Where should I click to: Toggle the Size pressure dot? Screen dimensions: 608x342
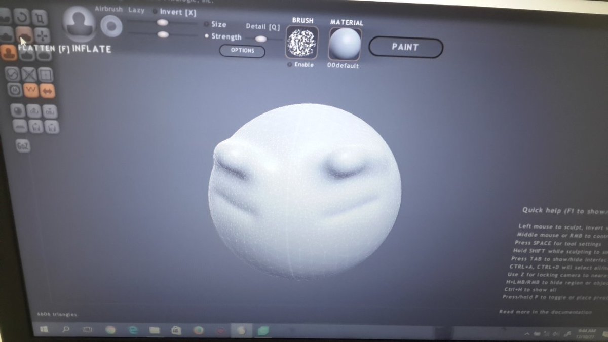[x=206, y=24]
